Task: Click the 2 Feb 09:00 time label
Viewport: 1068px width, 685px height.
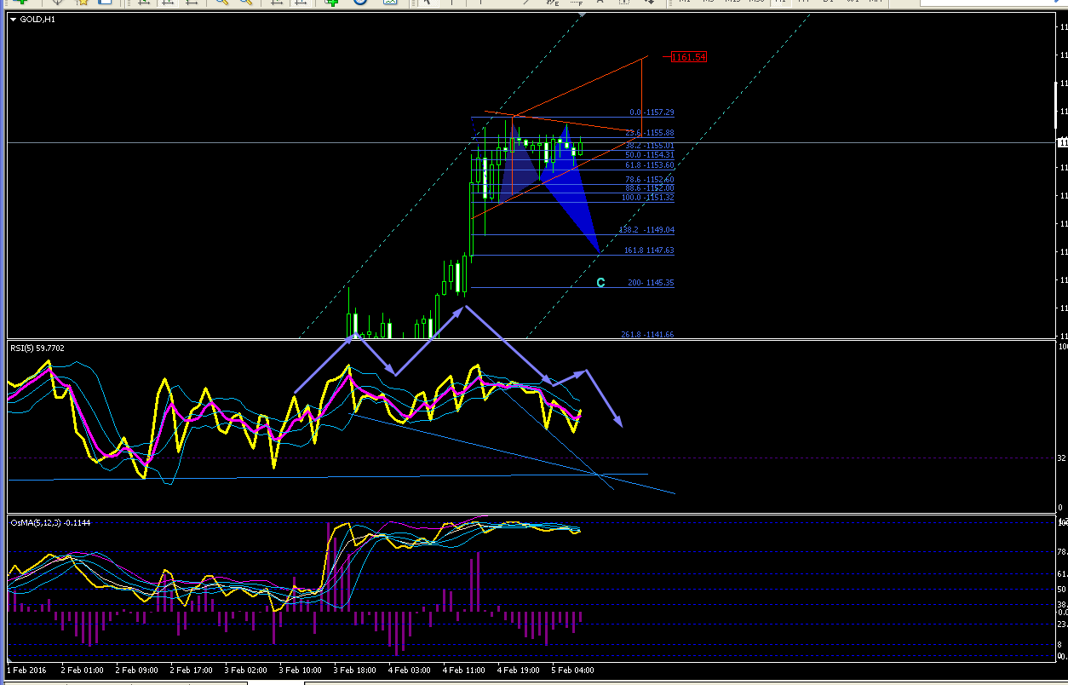Action: (137, 671)
